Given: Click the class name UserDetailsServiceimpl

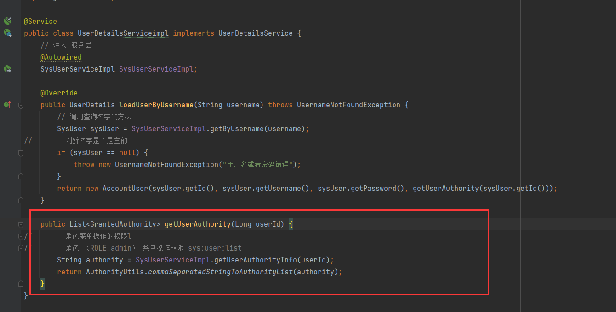Looking at the screenshot, I should click(123, 33).
